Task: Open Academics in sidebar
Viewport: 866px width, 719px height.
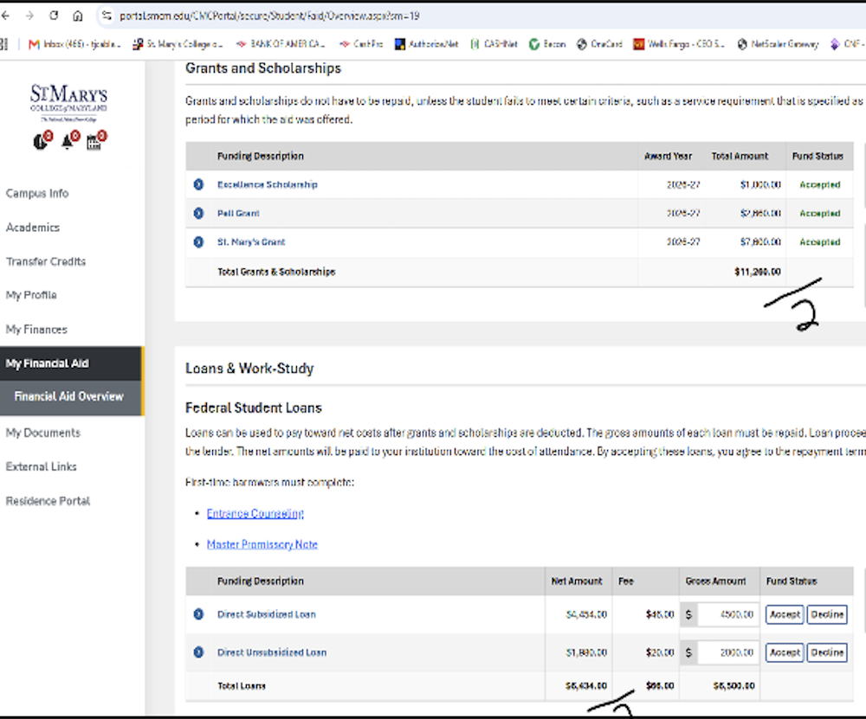Action: tap(33, 228)
